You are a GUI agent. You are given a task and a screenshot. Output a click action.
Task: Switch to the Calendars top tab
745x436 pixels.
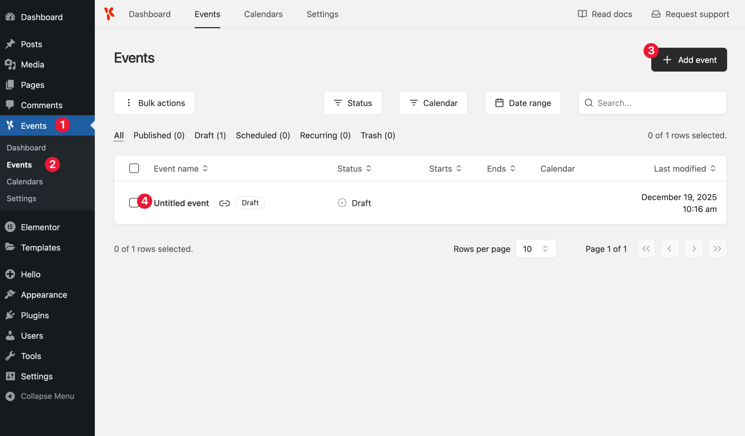click(263, 14)
